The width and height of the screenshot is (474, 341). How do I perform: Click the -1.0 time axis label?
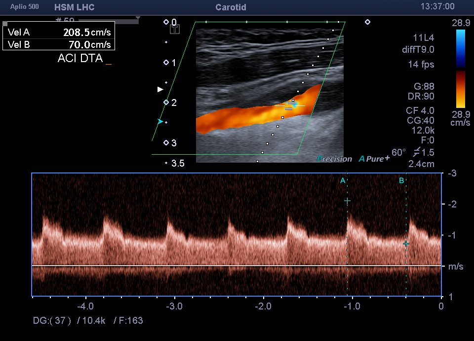point(352,307)
